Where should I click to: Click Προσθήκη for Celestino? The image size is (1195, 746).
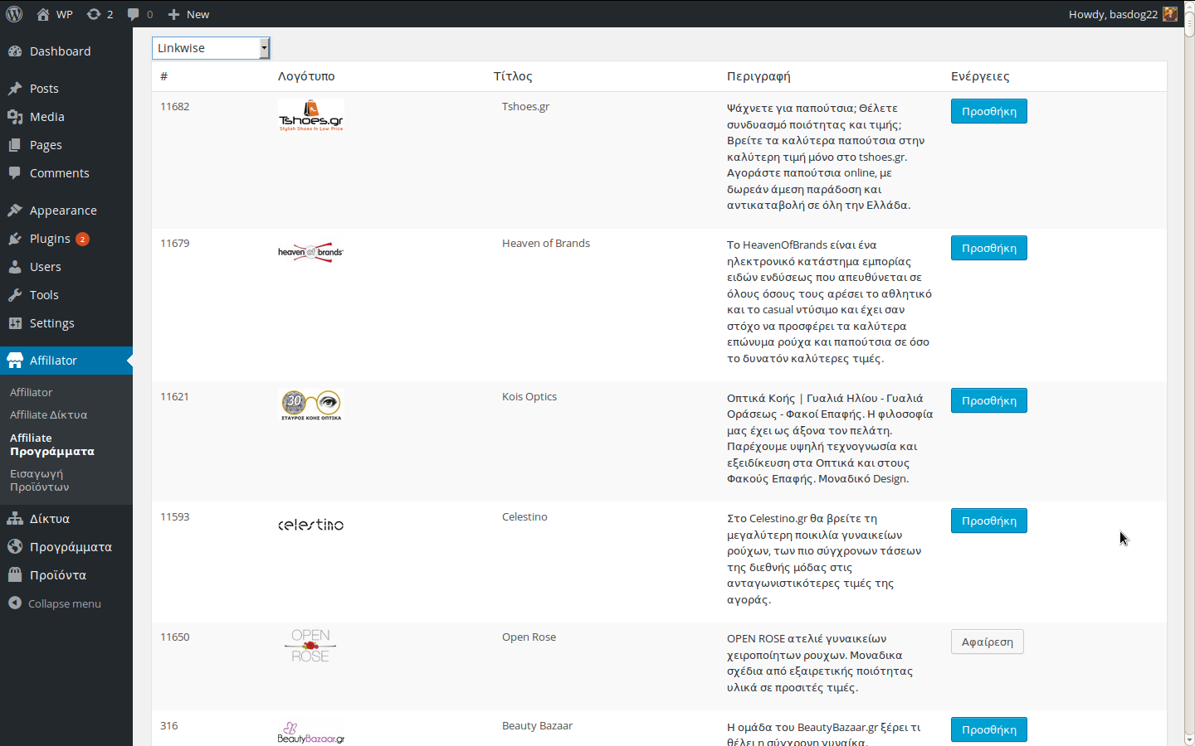click(989, 521)
